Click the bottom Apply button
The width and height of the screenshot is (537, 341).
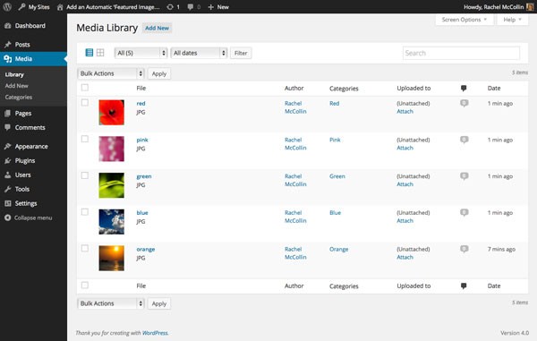click(159, 303)
